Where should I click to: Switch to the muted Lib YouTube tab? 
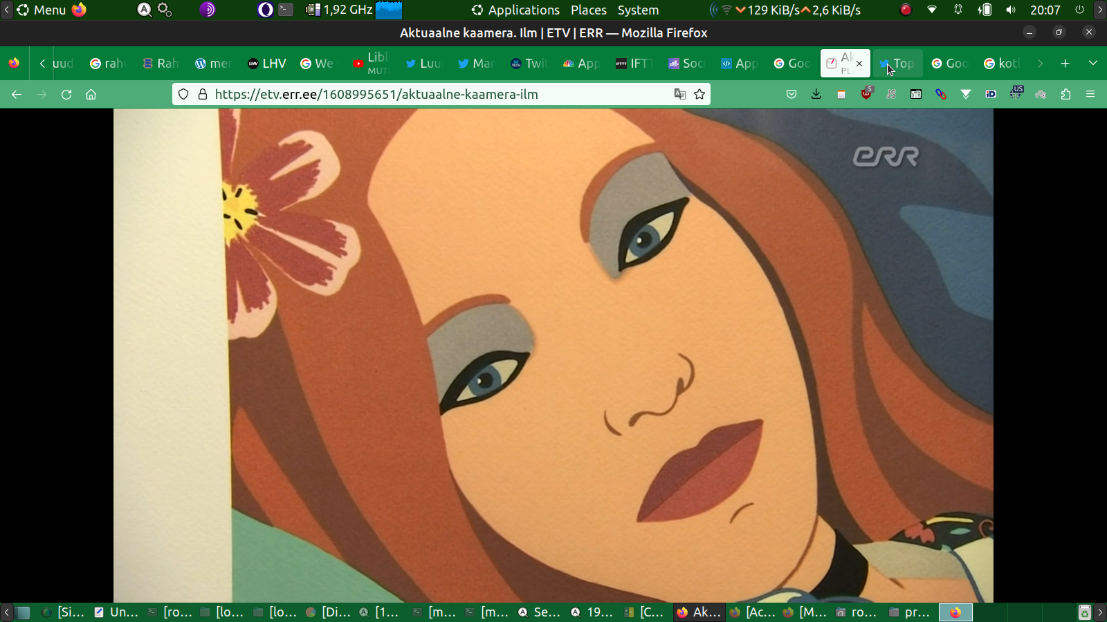click(372, 64)
